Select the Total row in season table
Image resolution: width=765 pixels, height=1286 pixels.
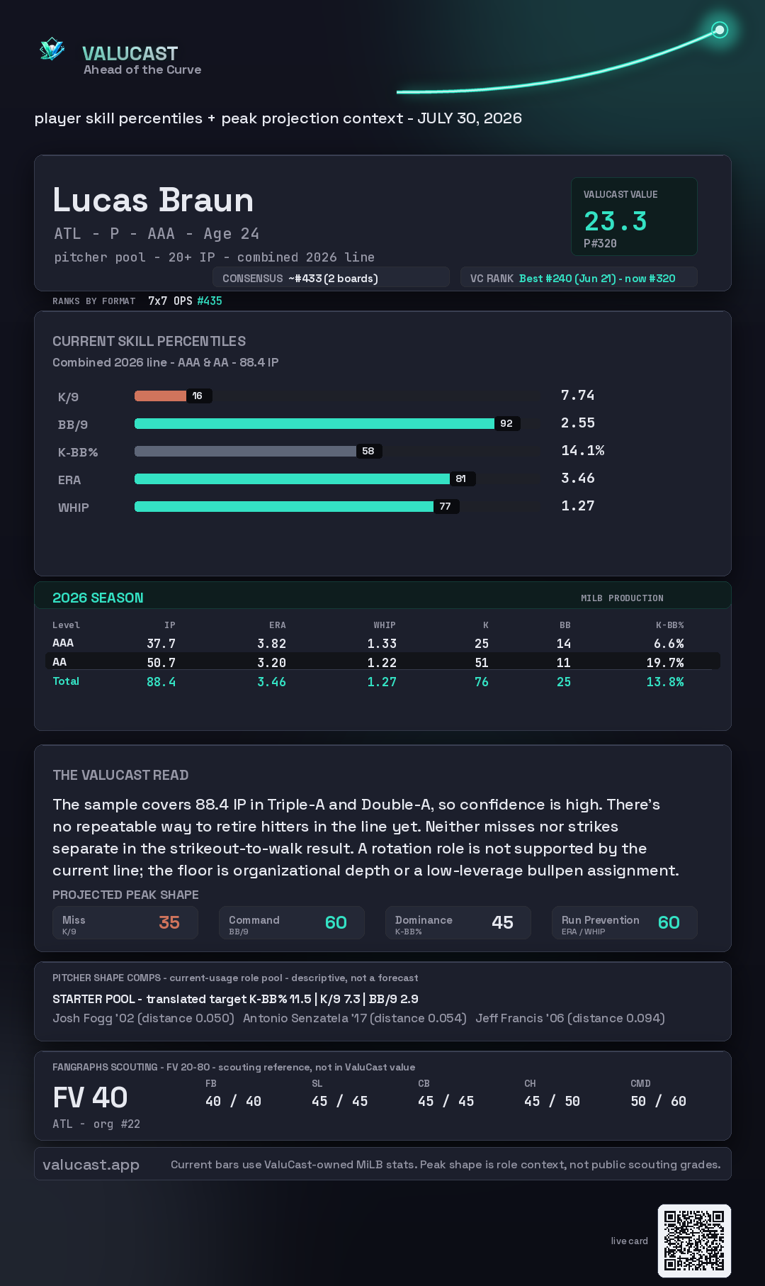[x=382, y=681]
